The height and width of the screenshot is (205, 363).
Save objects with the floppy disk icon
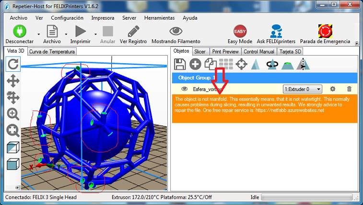(180, 64)
